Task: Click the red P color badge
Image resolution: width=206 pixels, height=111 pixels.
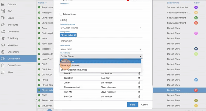Action: (x=196, y=90)
